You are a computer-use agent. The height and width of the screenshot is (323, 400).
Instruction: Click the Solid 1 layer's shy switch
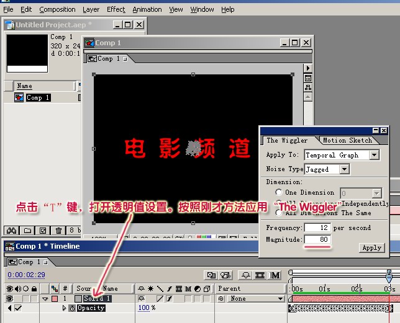pyautogui.click(x=141, y=298)
